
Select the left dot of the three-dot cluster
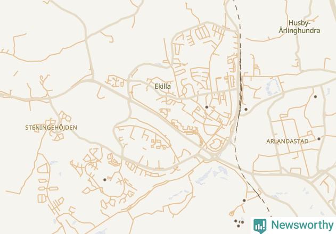coord(236,221)
